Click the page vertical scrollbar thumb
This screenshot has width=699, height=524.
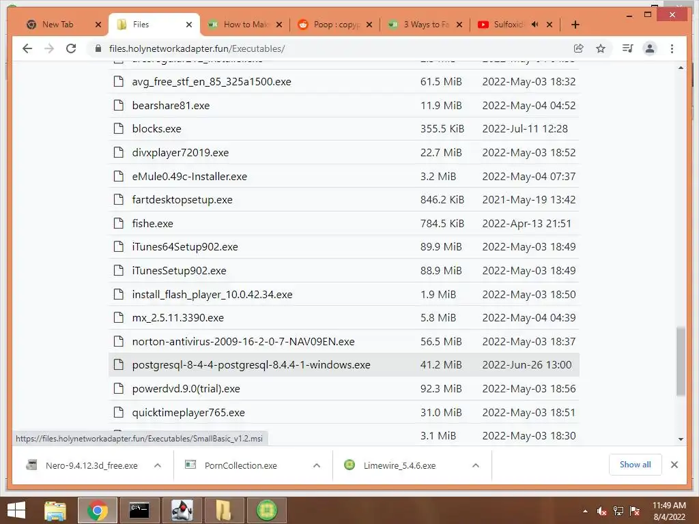[681, 361]
